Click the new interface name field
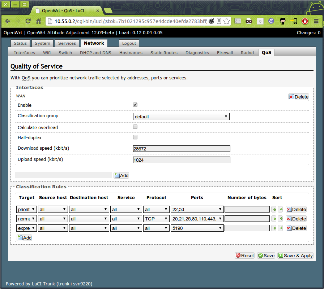The width and height of the screenshot is (324, 289). coord(63,175)
